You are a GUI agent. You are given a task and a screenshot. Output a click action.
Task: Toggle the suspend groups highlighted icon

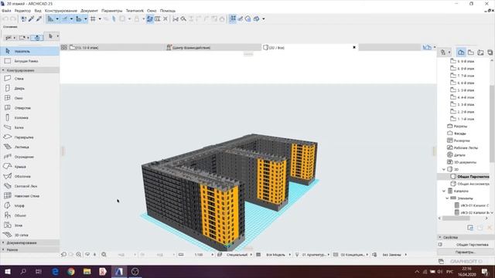[x=149, y=19]
